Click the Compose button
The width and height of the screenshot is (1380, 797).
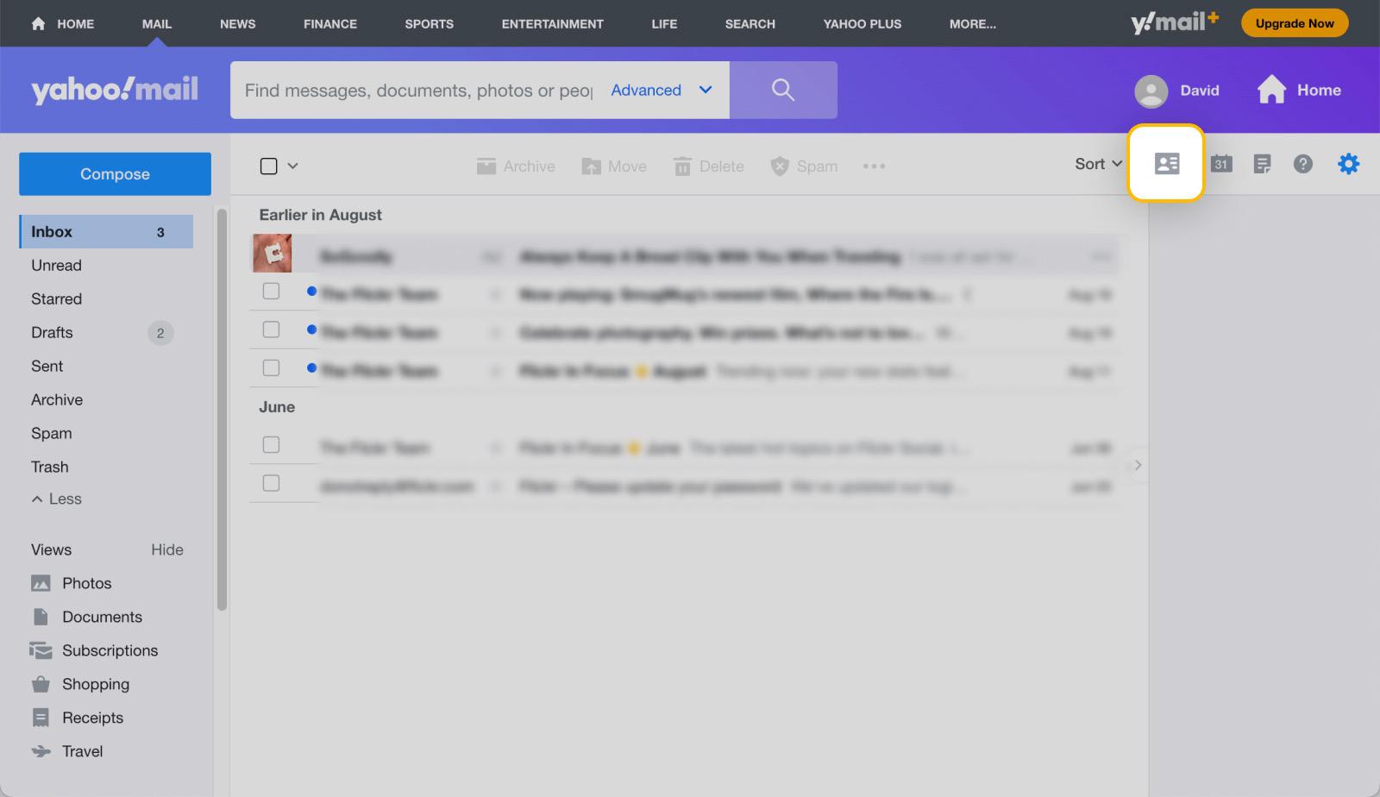(114, 173)
